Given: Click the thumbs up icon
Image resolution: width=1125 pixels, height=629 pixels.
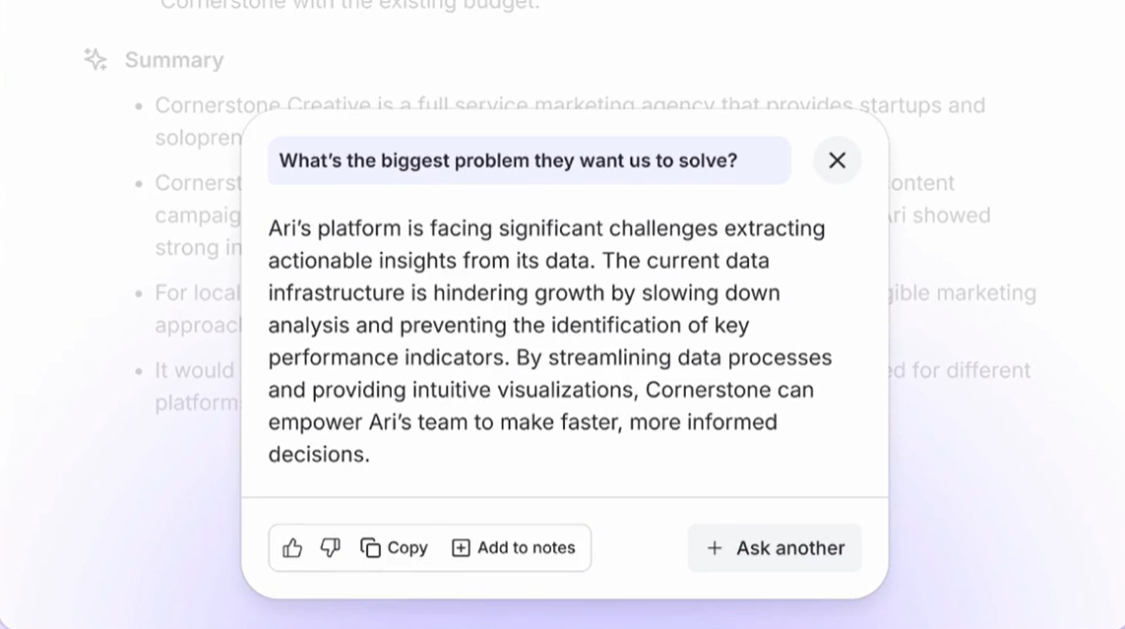Looking at the screenshot, I should (x=292, y=548).
